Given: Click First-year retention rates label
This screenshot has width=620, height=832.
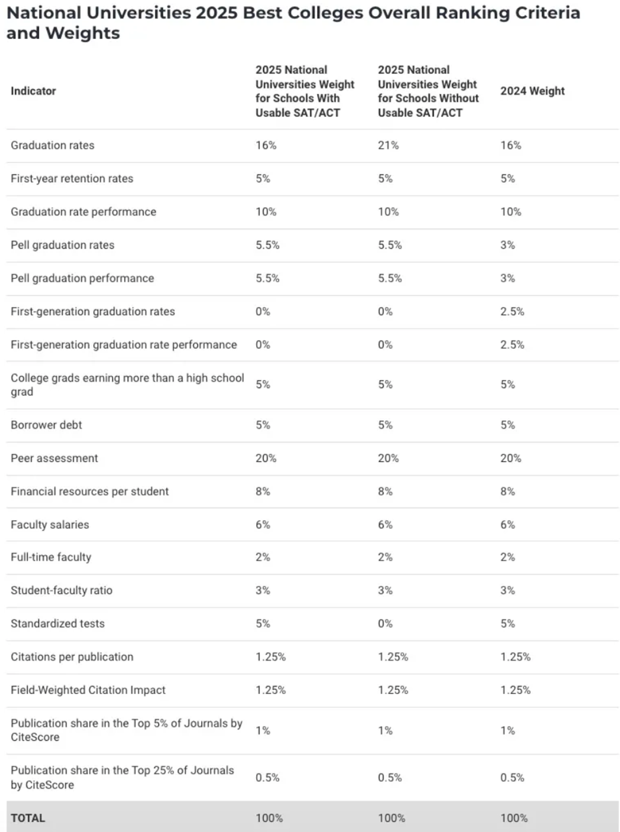Looking at the screenshot, I should [72, 179].
